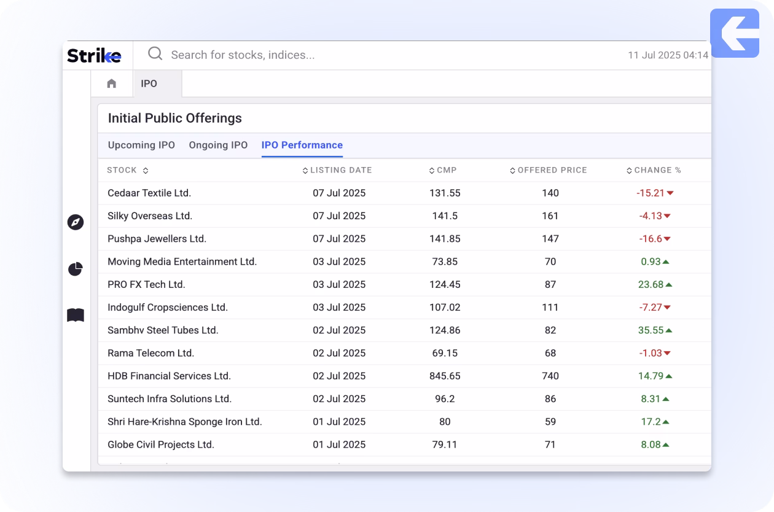Select the IPO Performance tab
The width and height of the screenshot is (774, 512).
[x=302, y=145]
